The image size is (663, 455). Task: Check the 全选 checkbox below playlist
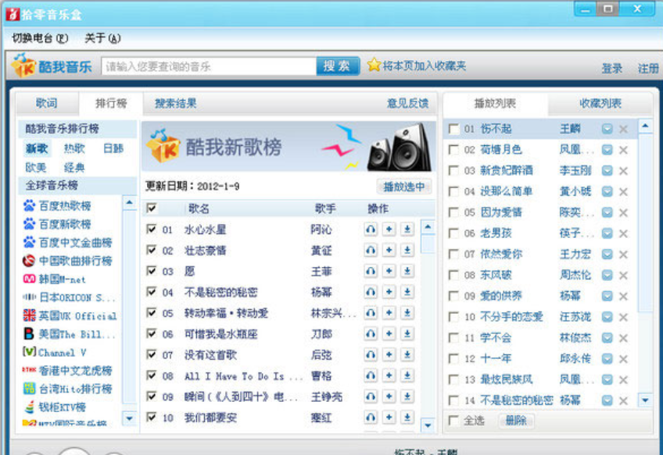[x=453, y=421]
